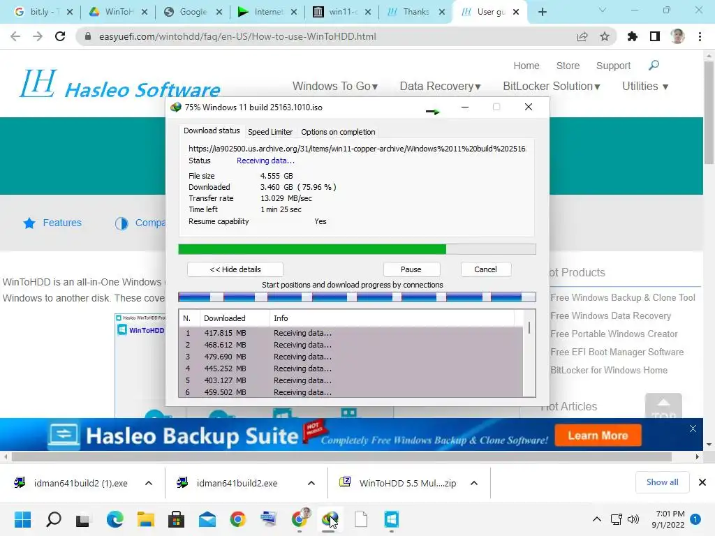The width and height of the screenshot is (715, 536).
Task: Click Hide details button
Action: [x=235, y=269]
